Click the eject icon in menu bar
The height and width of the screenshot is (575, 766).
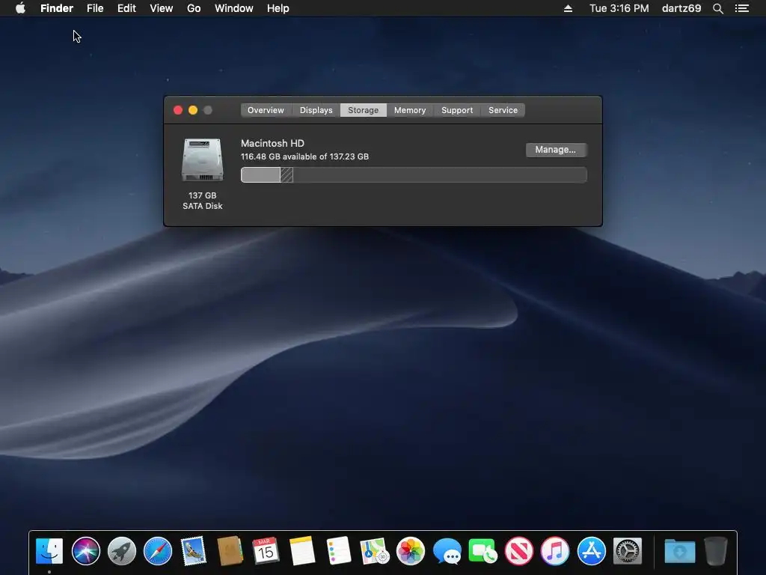coord(568,8)
